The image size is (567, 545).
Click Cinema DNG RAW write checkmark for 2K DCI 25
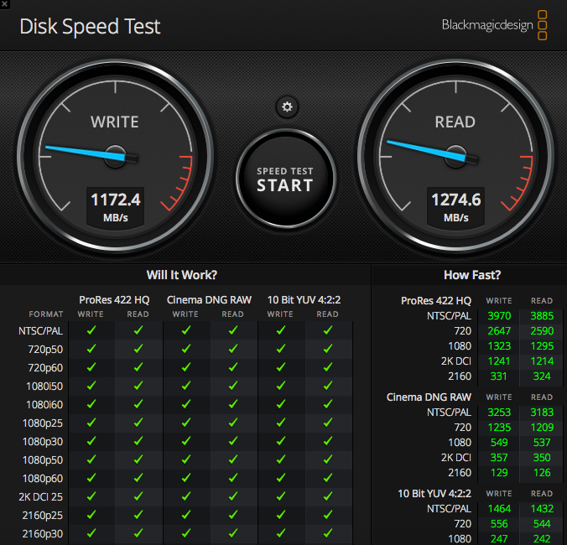click(x=186, y=496)
